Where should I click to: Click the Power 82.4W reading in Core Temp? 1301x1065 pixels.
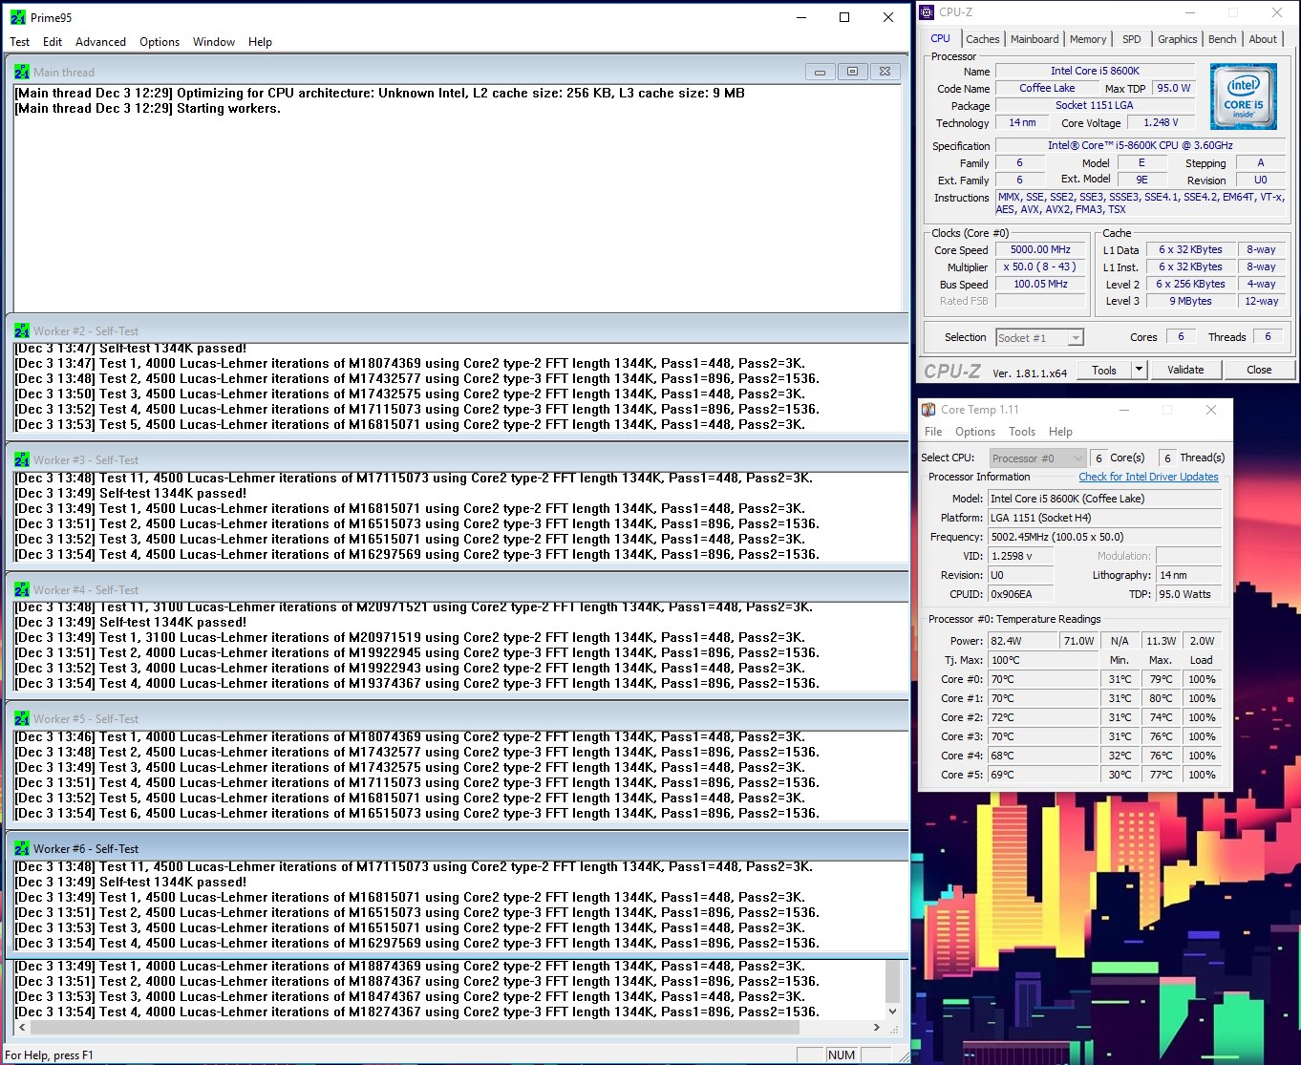(1022, 641)
